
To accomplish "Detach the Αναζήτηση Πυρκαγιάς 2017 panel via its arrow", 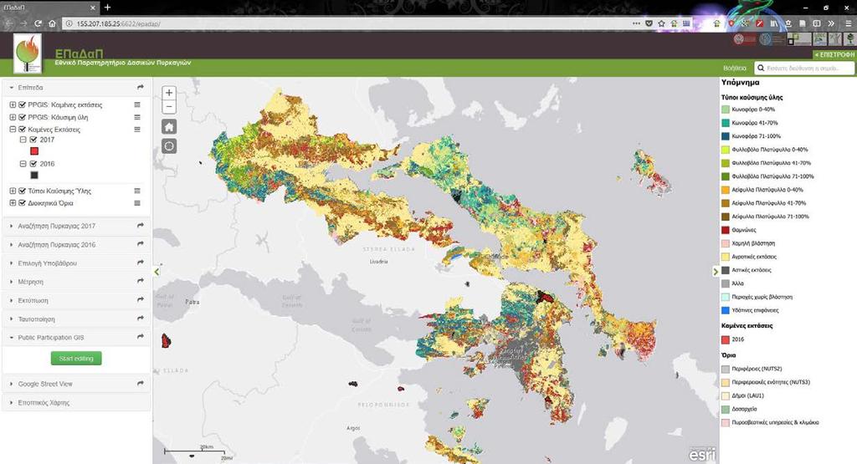I will coord(141,226).
